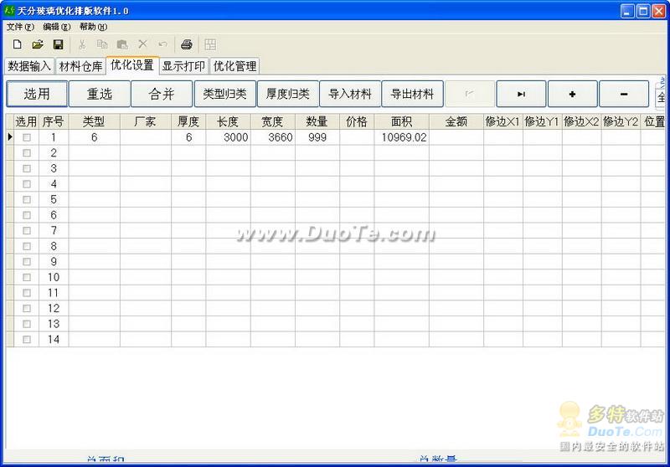Undo with the curved arrow icon
This screenshot has height=467, width=670.
[162, 44]
